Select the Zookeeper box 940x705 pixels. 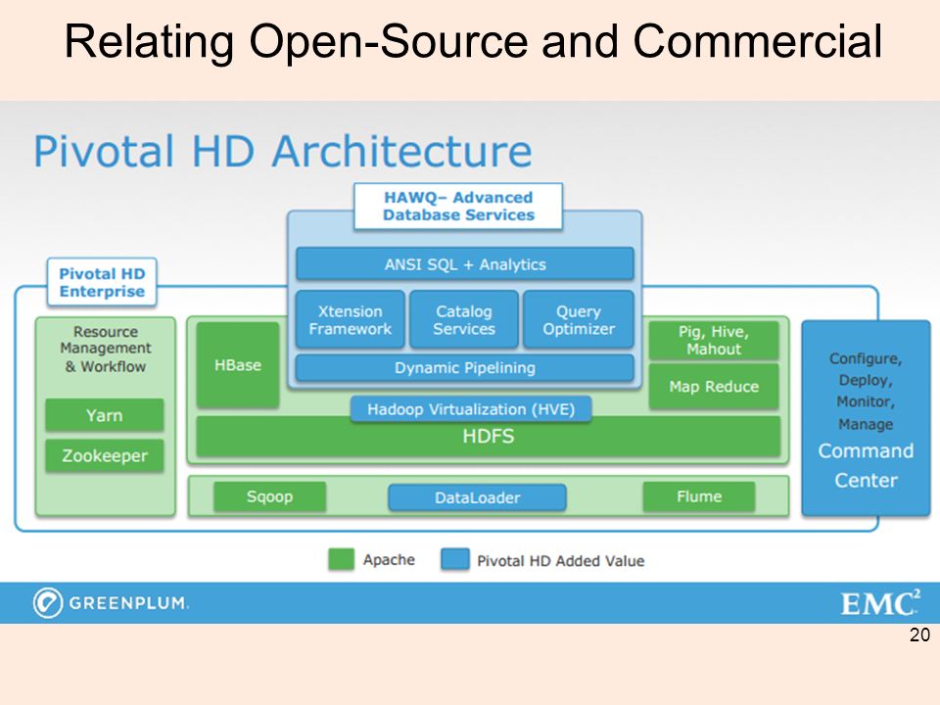tap(105, 456)
